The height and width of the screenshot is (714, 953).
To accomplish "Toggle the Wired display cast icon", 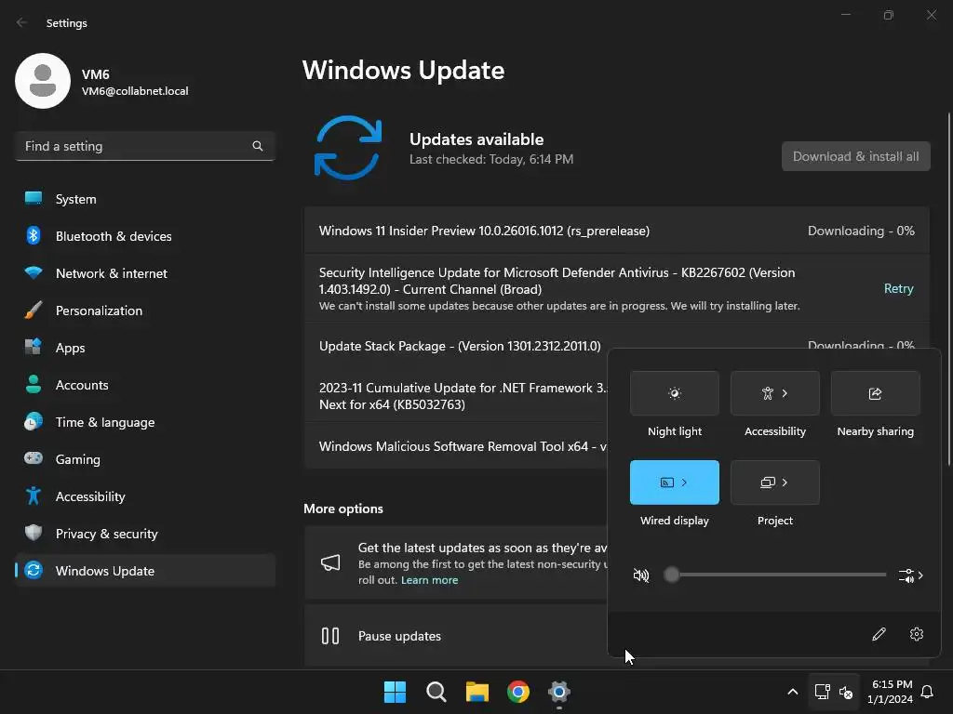I will point(666,483).
